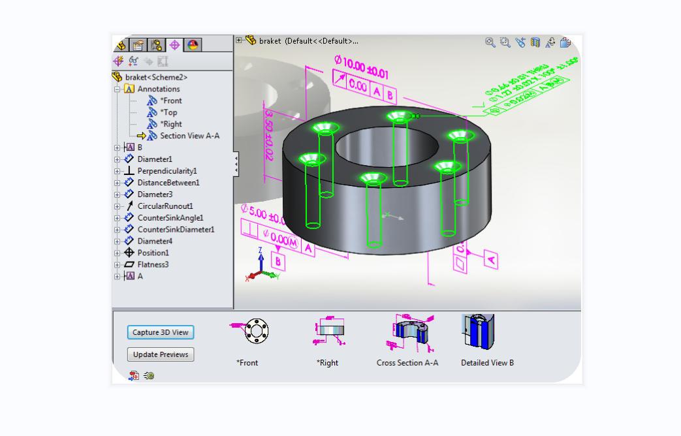681x436 pixels.
Task: Expand the braket flyout tree in viewport
Action: tap(239, 40)
